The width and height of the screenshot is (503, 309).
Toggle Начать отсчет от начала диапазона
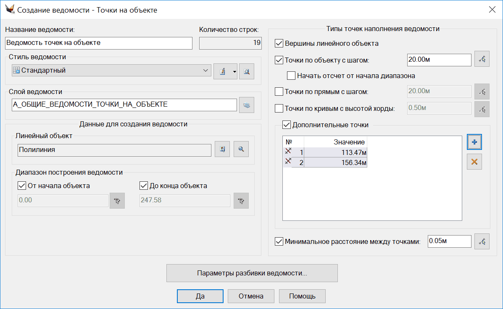[291, 76]
